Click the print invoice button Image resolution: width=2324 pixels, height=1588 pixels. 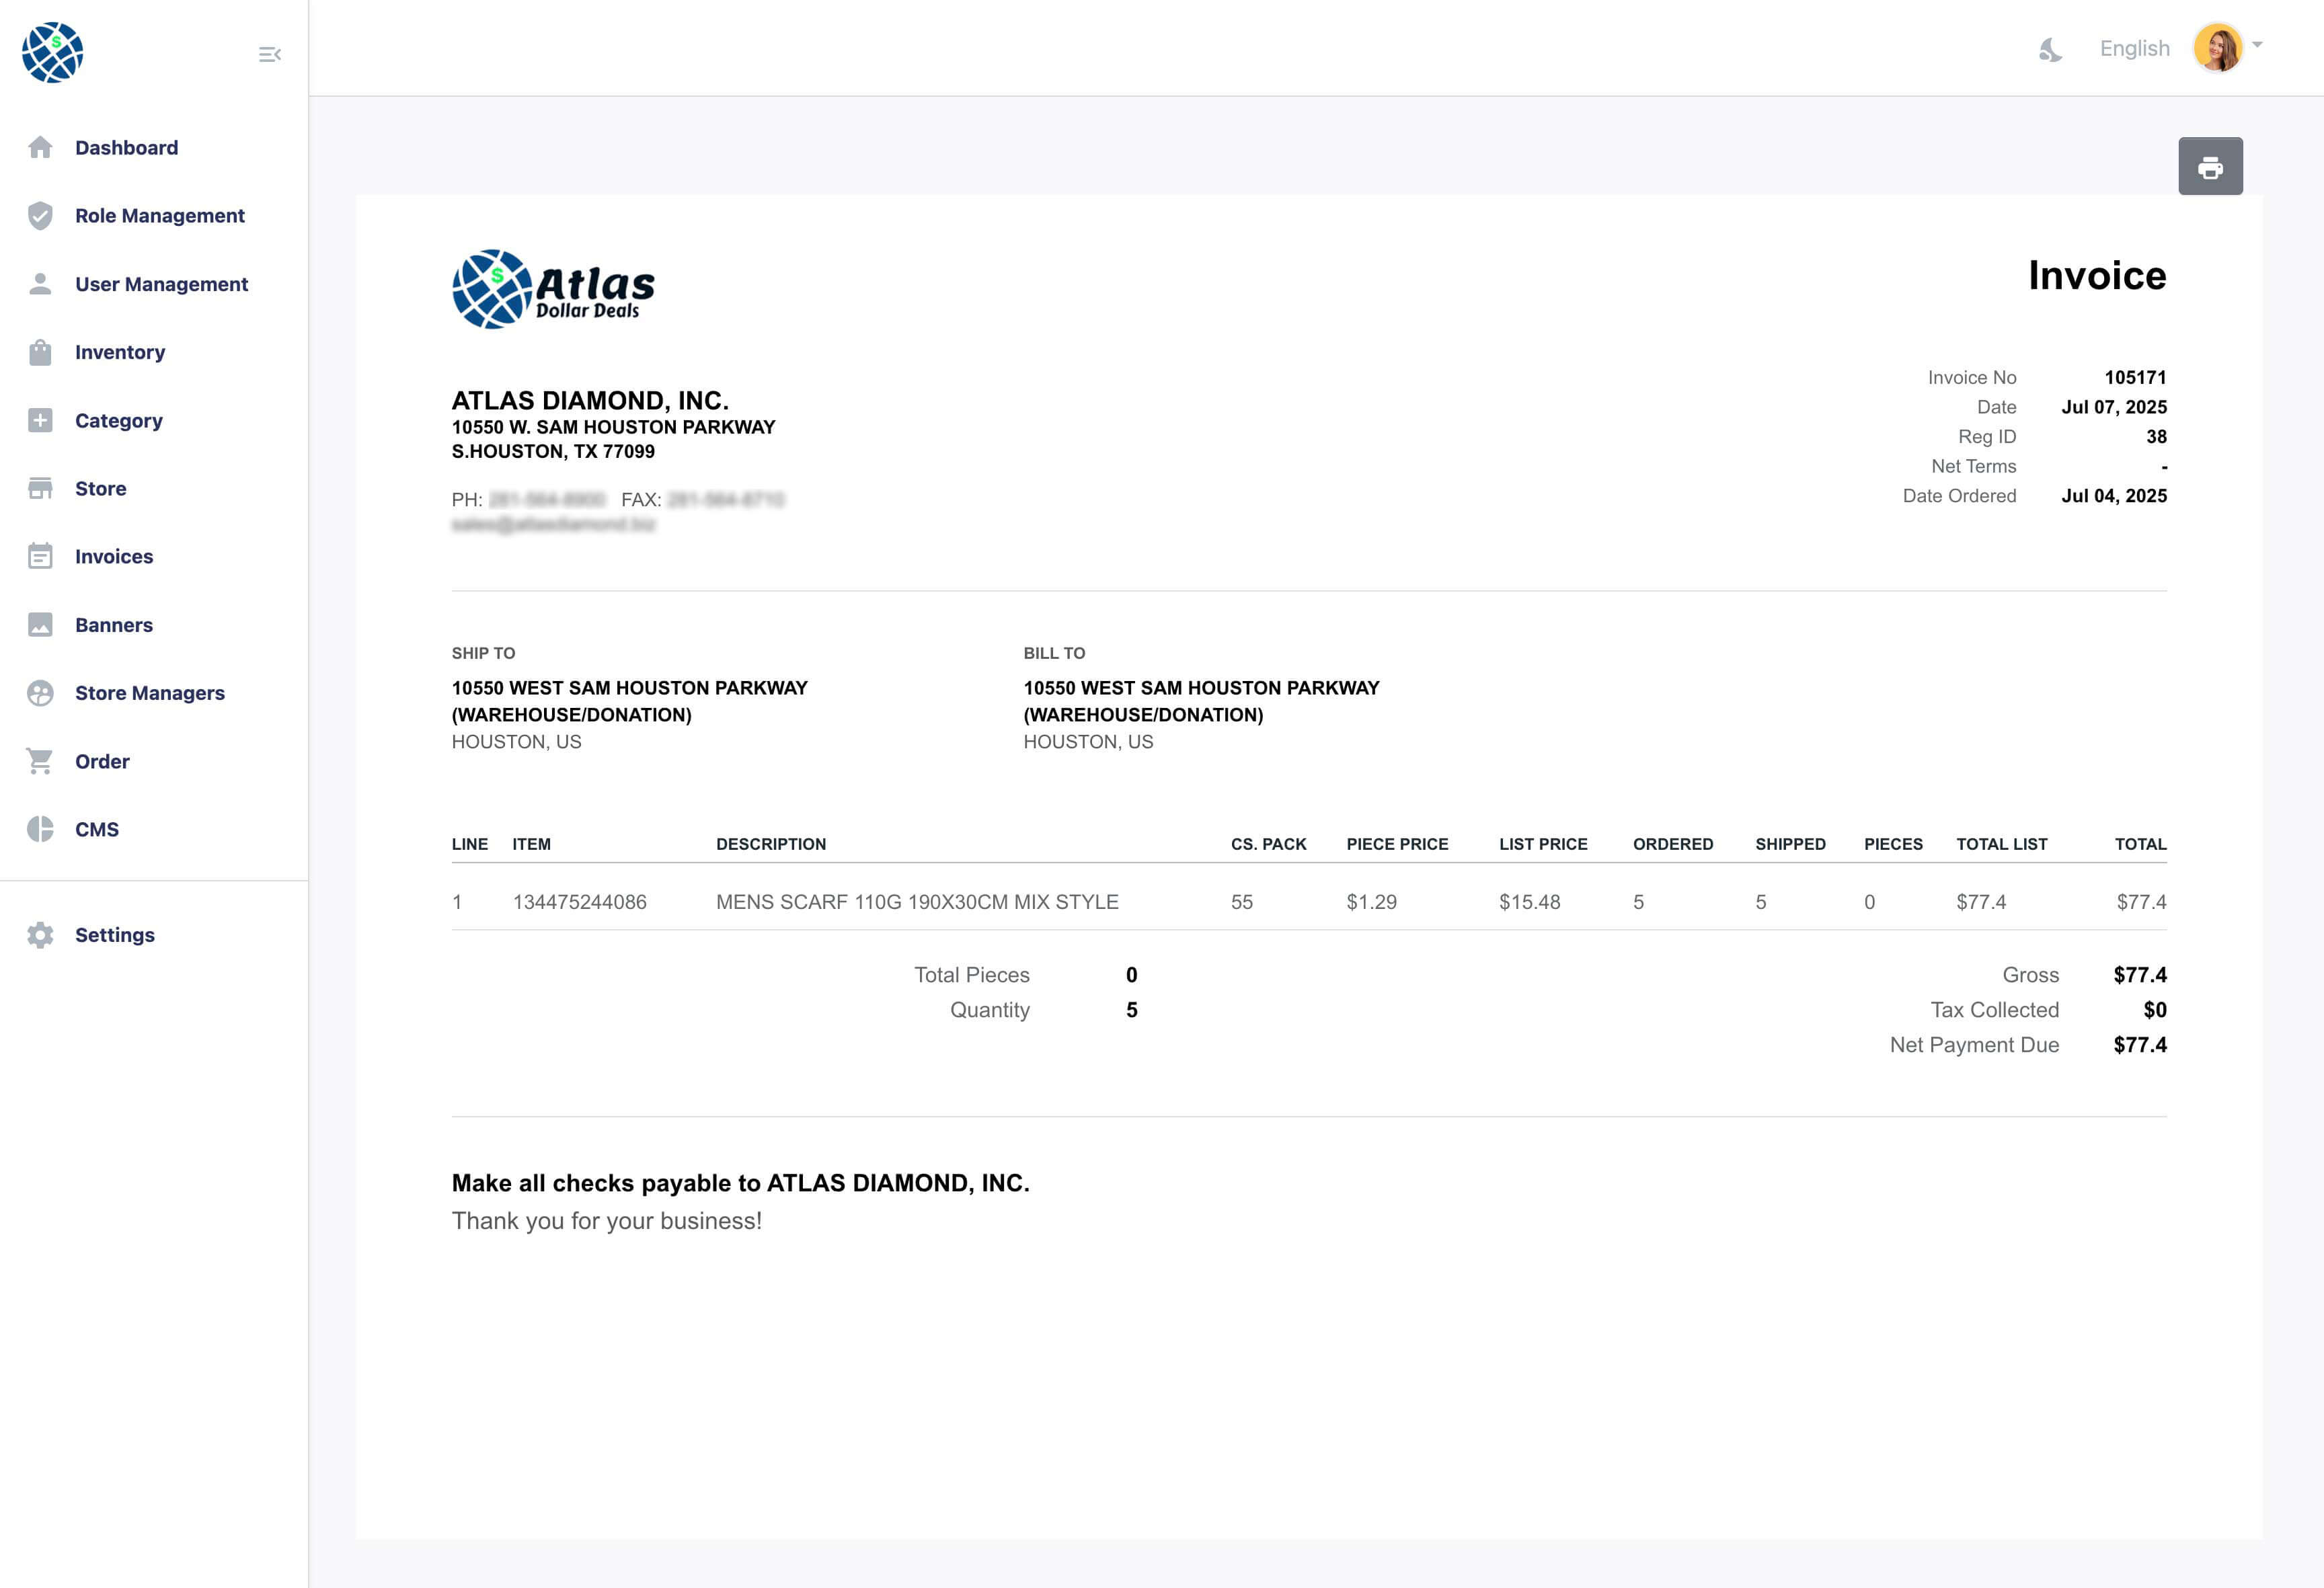point(2210,166)
